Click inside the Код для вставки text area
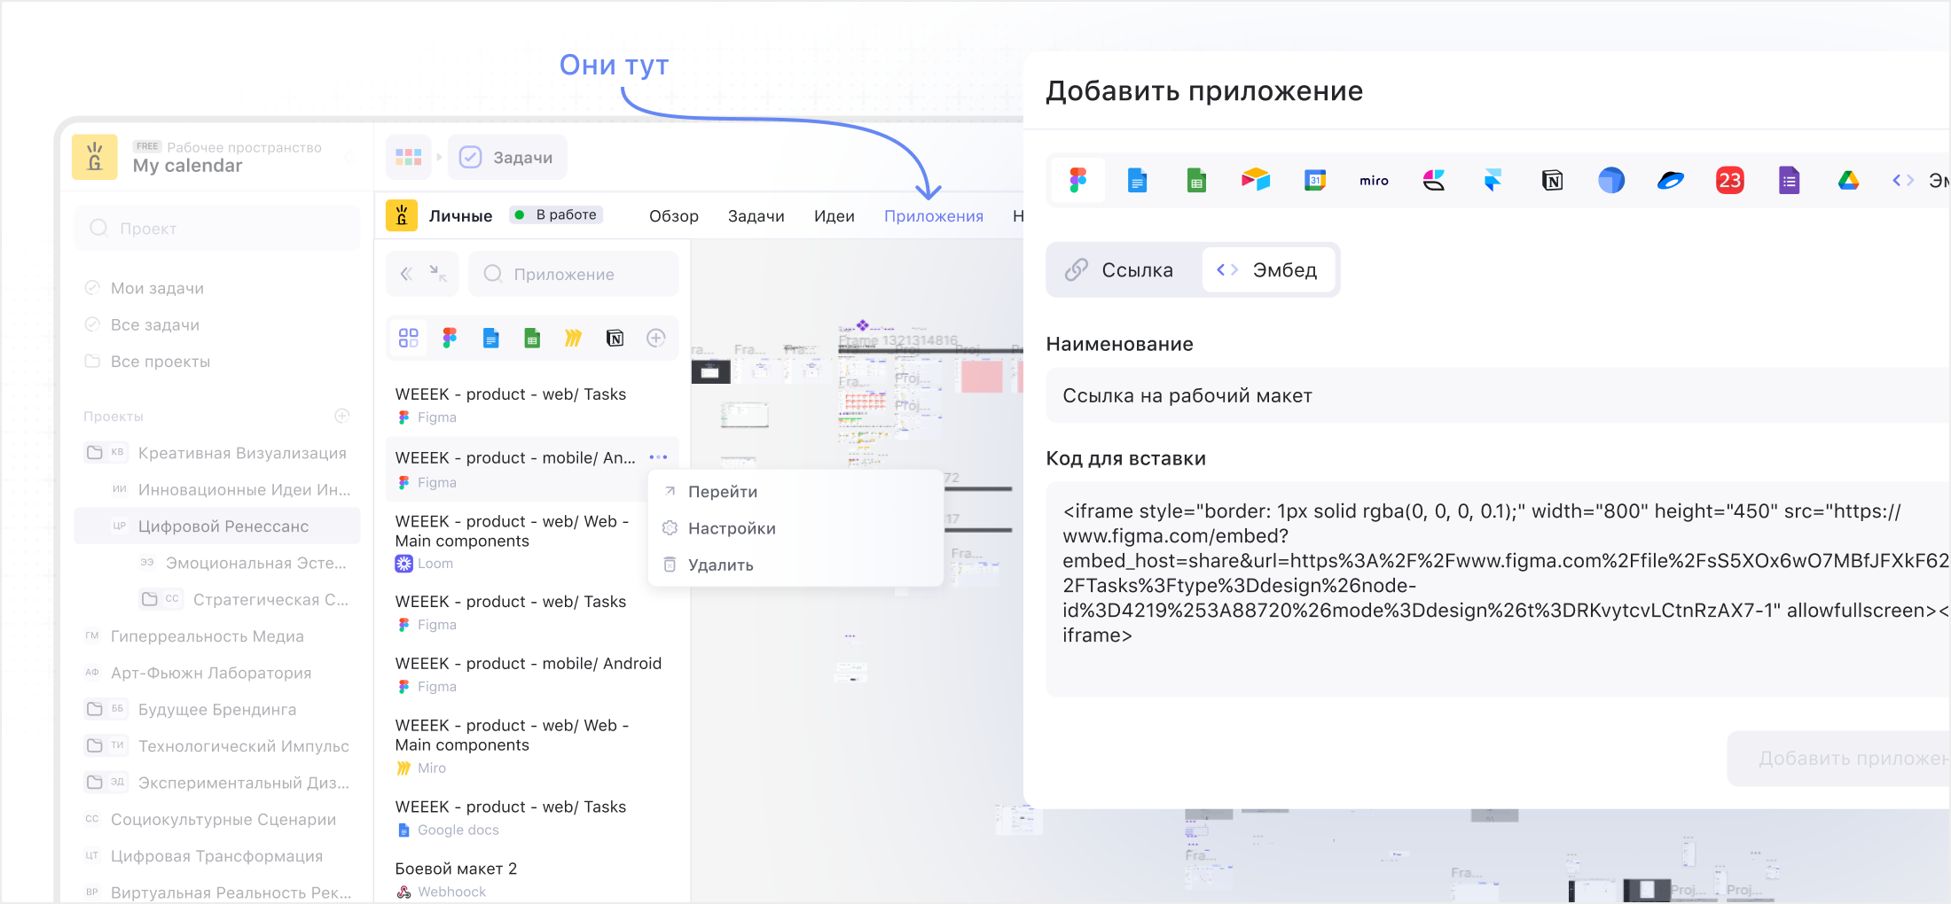The height and width of the screenshot is (904, 1951). [1498, 589]
